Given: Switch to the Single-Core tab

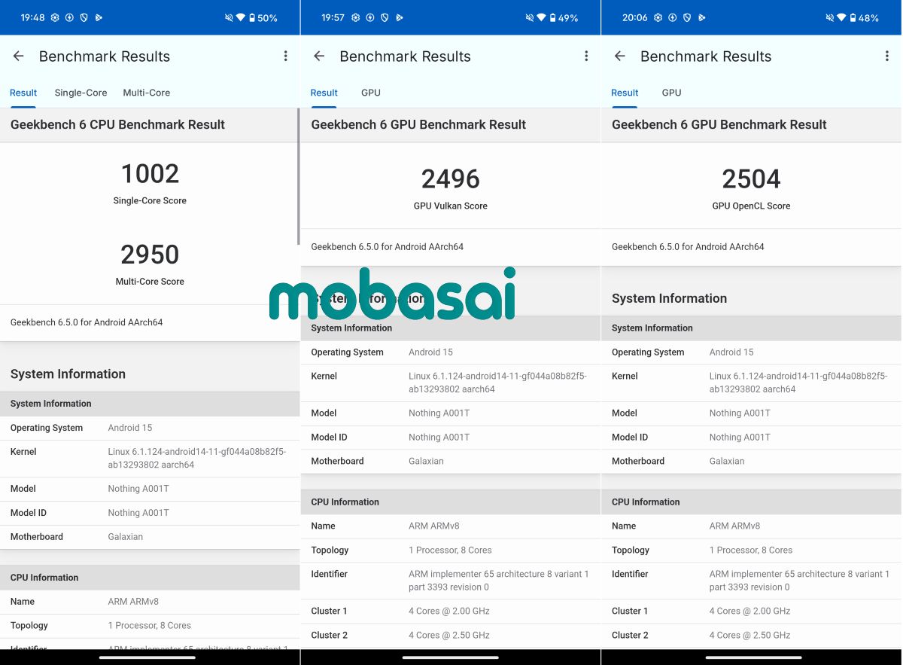Looking at the screenshot, I should (x=81, y=93).
